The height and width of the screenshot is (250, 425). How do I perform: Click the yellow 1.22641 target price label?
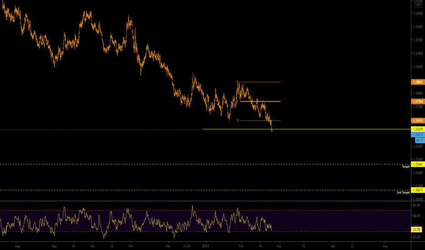pos(418,164)
